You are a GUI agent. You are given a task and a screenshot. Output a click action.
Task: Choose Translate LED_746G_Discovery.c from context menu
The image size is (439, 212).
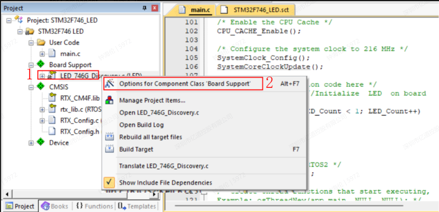click(164, 166)
